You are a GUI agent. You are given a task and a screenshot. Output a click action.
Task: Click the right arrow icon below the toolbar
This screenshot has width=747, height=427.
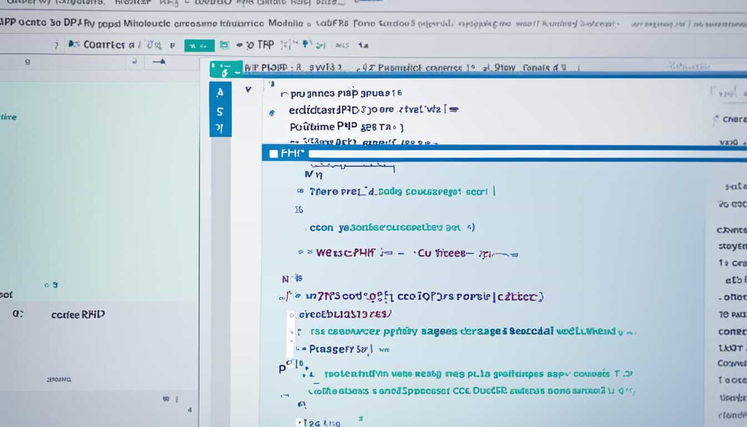pos(158,63)
